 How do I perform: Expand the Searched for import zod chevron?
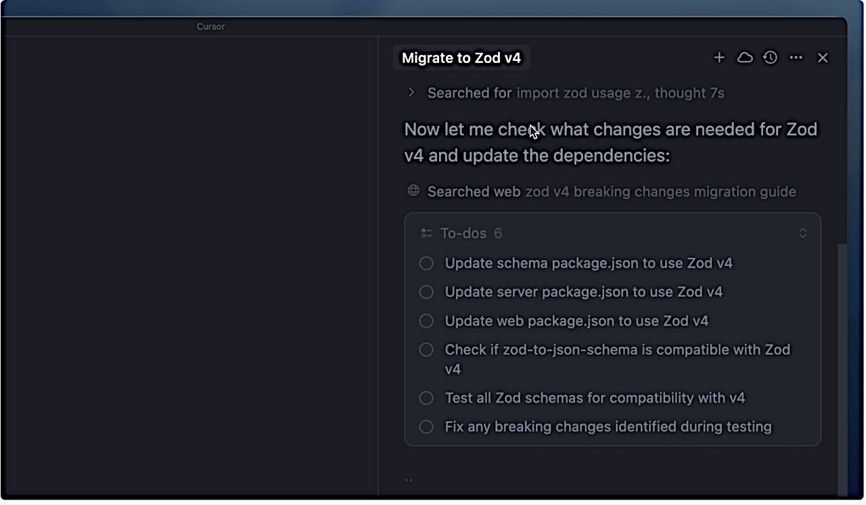point(411,93)
